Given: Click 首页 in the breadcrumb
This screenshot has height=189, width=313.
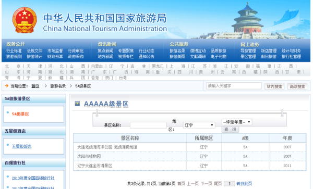Looking at the screenshot, I should (x=35, y=86).
